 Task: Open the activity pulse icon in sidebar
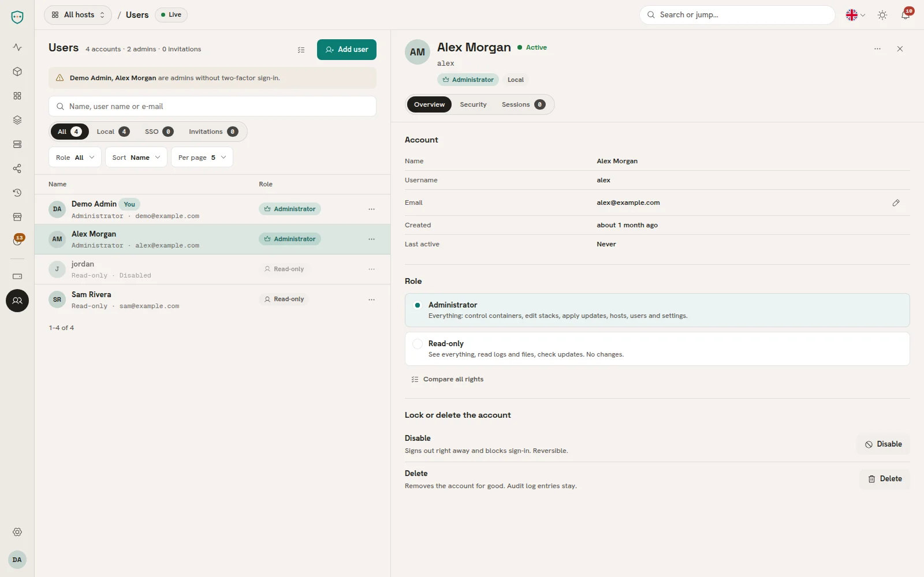pos(17,47)
